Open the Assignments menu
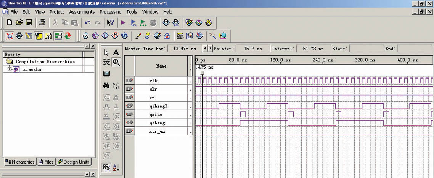Screen dimensions: 434x178 82,12
